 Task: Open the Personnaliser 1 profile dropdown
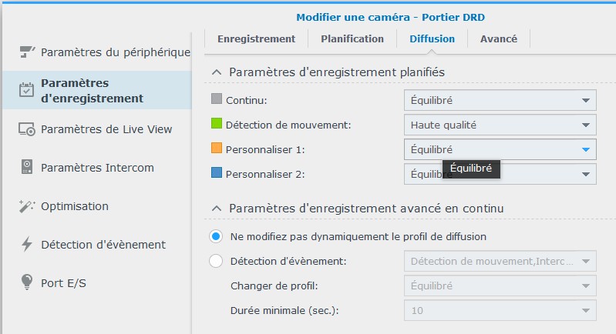pyautogui.click(x=500, y=149)
